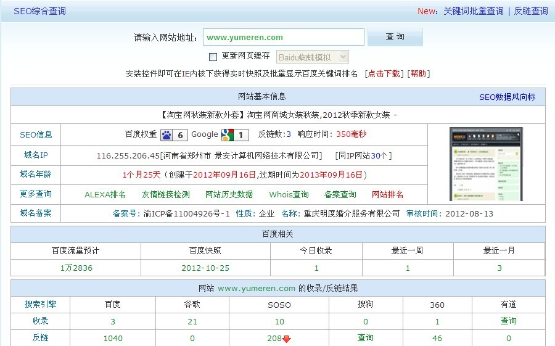This screenshot has height=346, width=555.
Task: Open 关键词批量查询 link
Action: tap(474, 11)
